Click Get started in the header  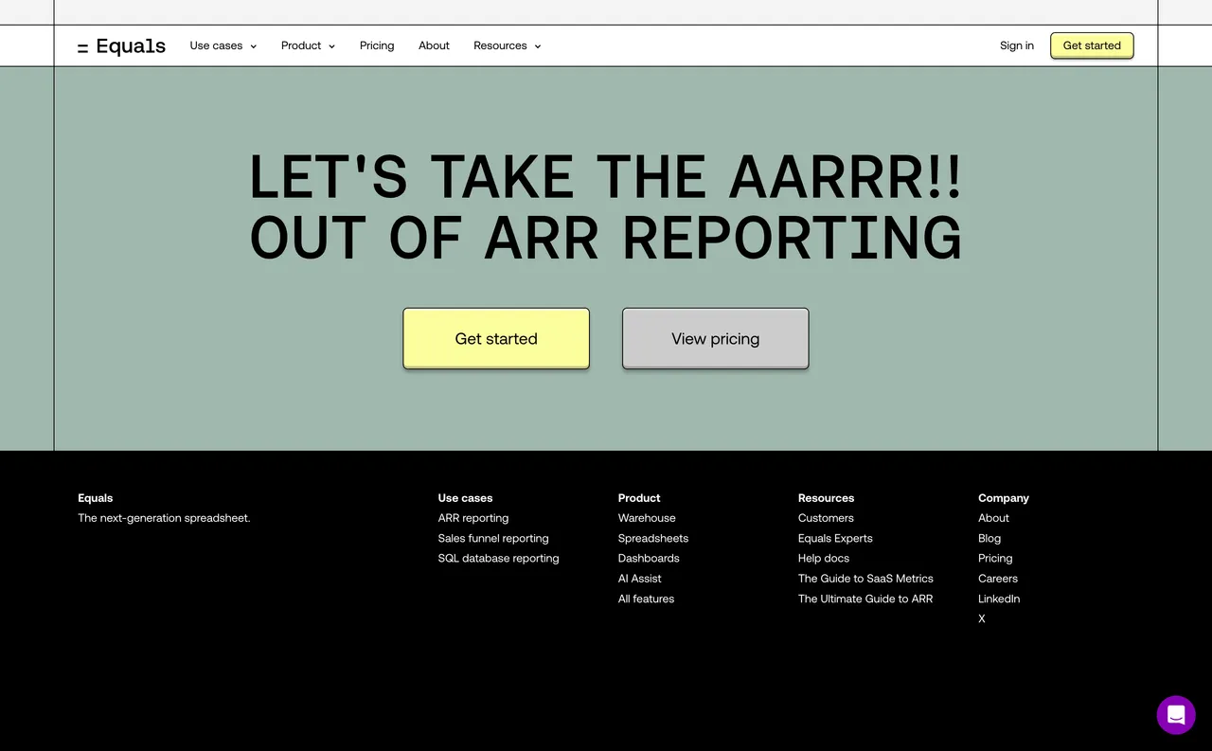(x=1091, y=45)
